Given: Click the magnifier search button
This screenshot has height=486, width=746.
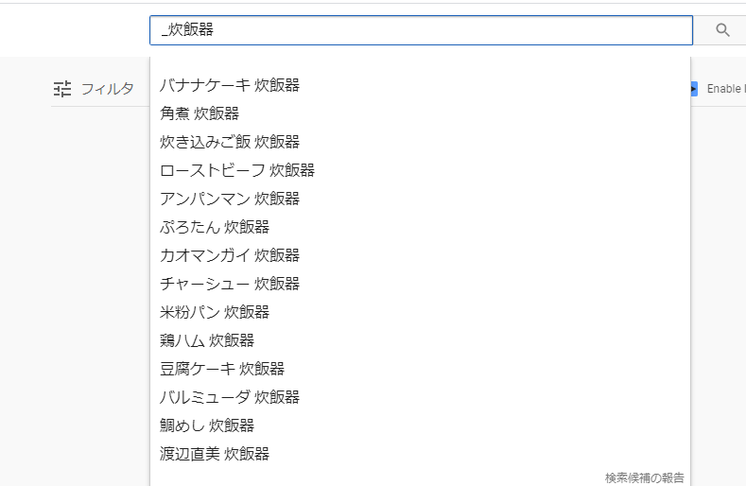Looking at the screenshot, I should point(722,30).
